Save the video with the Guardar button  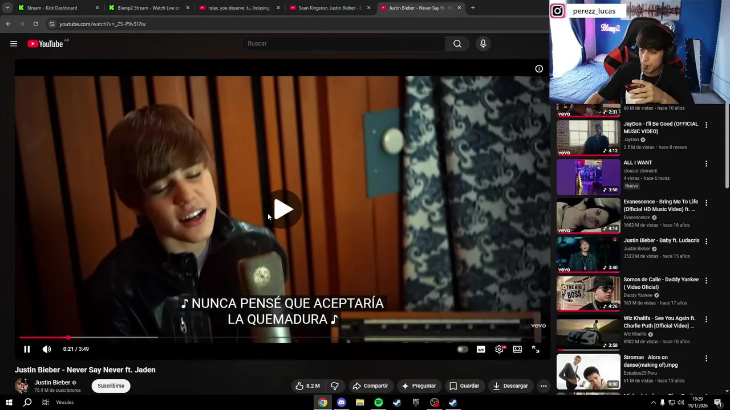(464, 386)
